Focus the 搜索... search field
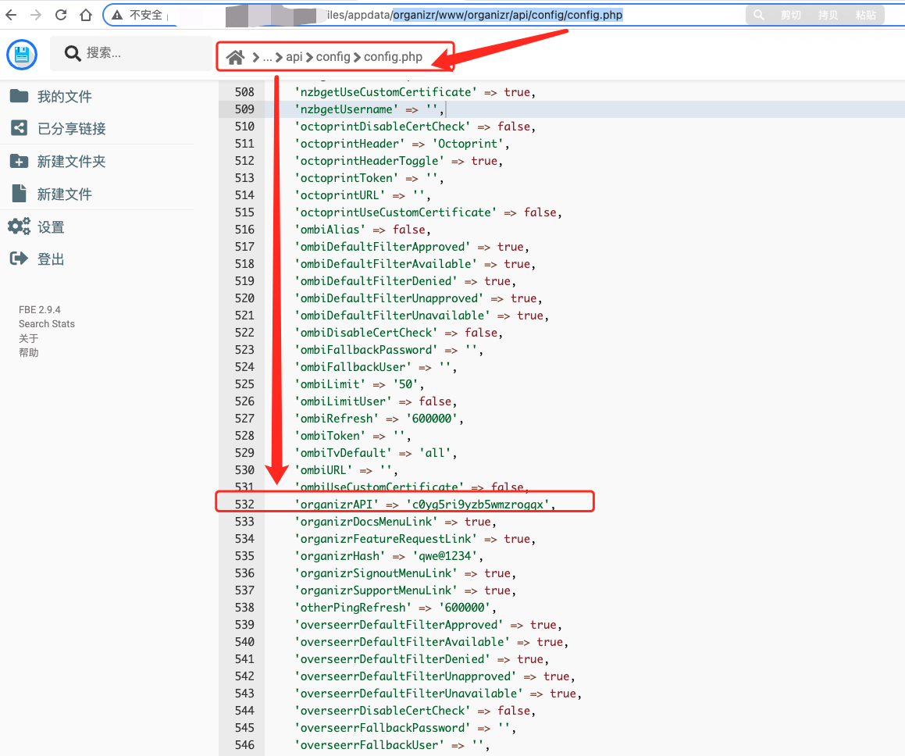The width and height of the screenshot is (905, 756). (132, 54)
